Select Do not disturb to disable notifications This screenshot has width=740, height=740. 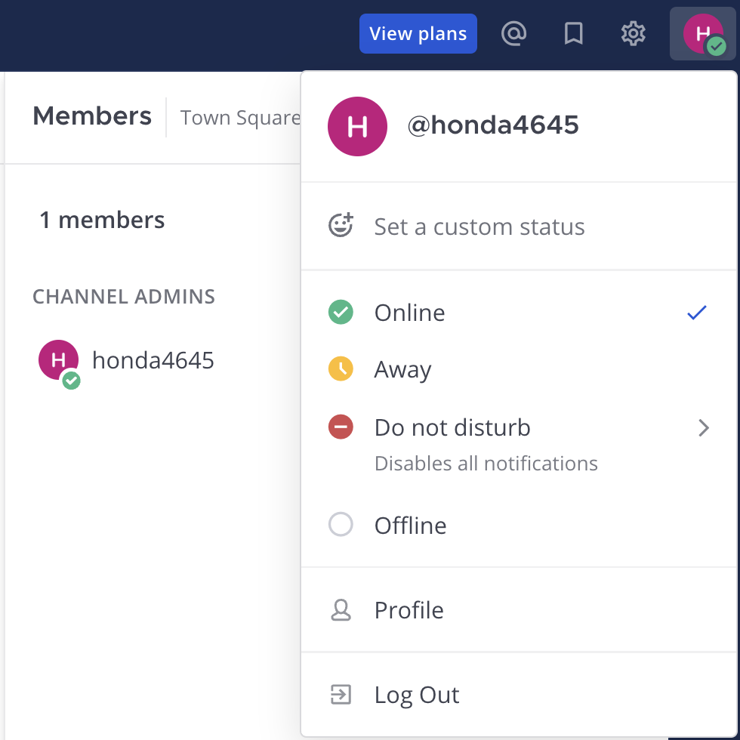click(452, 427)
